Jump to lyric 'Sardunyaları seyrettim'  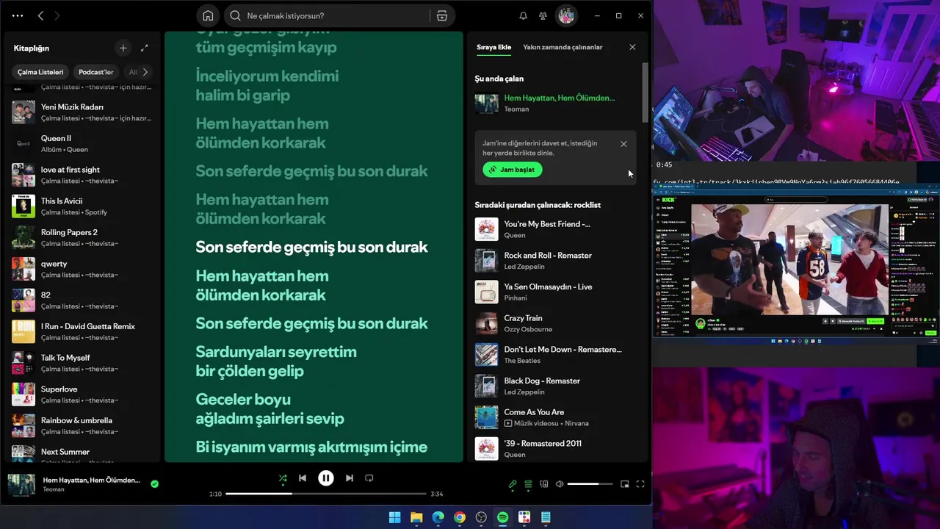pos(276,361)
